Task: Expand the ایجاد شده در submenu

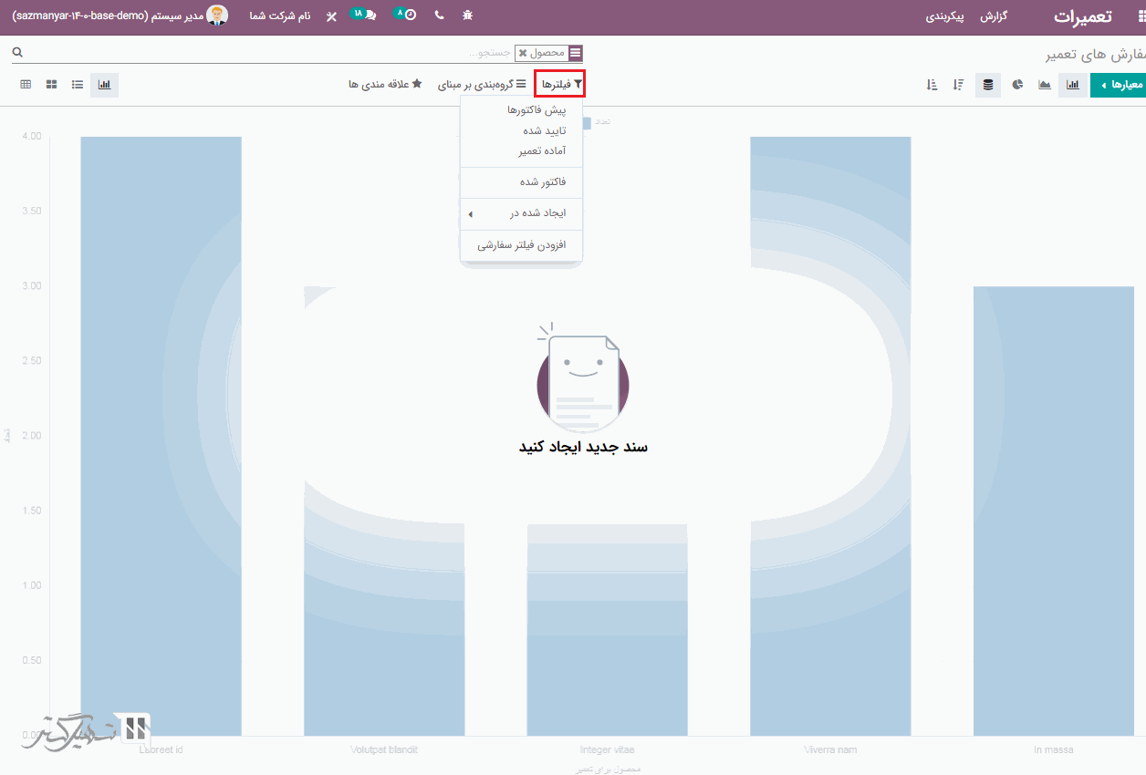Action: coord(520,213)
